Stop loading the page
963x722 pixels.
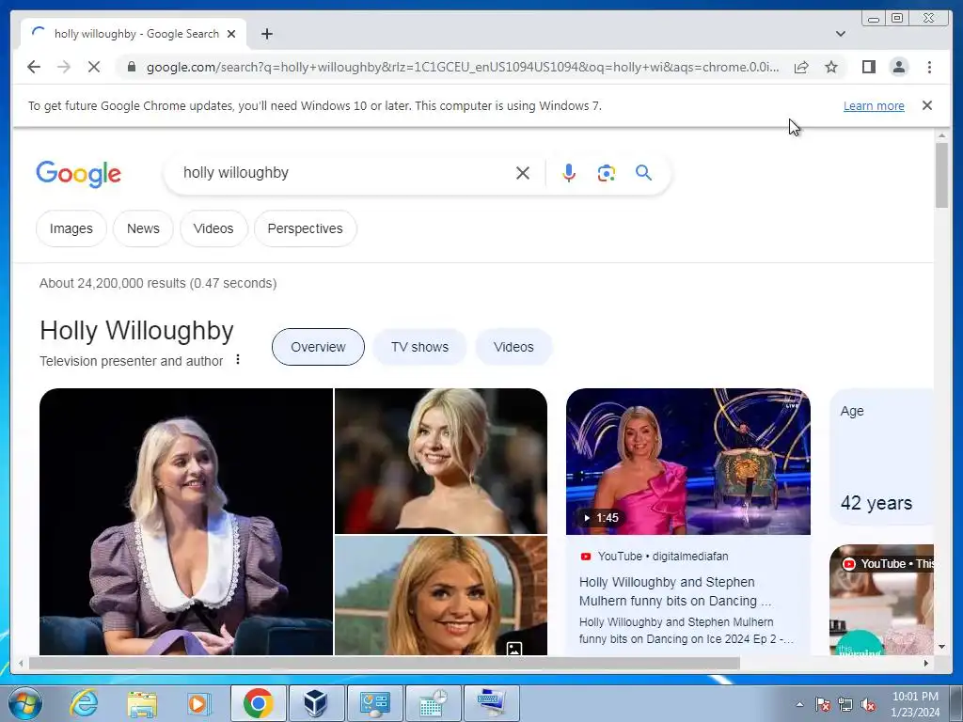(94, 67)
